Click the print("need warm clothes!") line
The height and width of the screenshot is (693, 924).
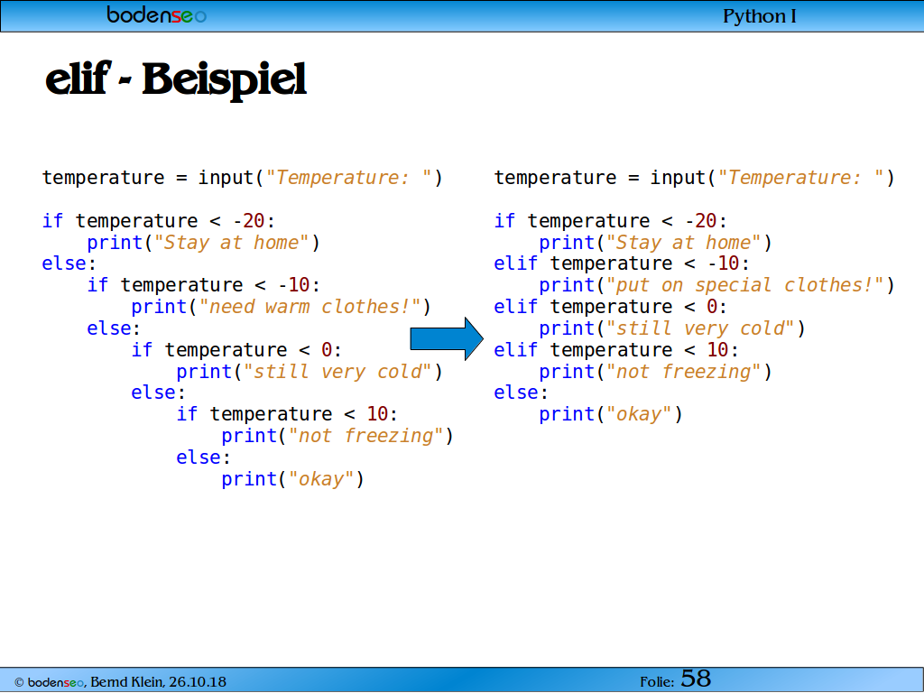[x=282, y=307]
